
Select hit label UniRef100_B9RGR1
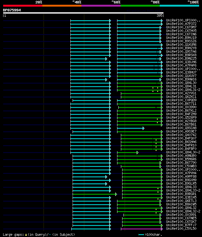coord(181,194)
